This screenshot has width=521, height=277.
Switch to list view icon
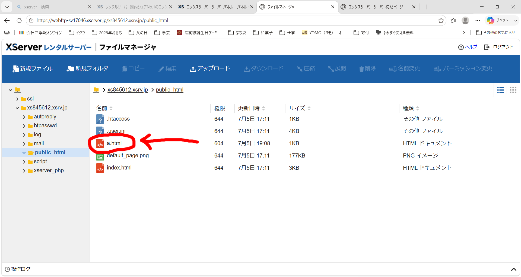(x=501, y=90)
